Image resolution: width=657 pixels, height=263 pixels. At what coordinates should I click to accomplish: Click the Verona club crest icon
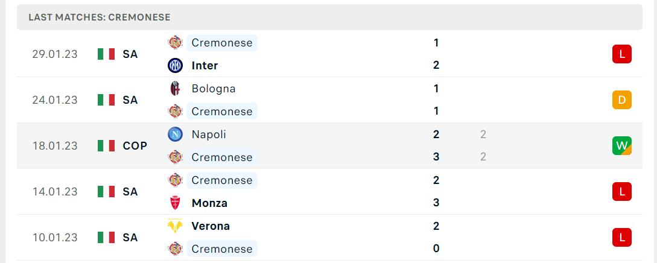tap(175, 226)
